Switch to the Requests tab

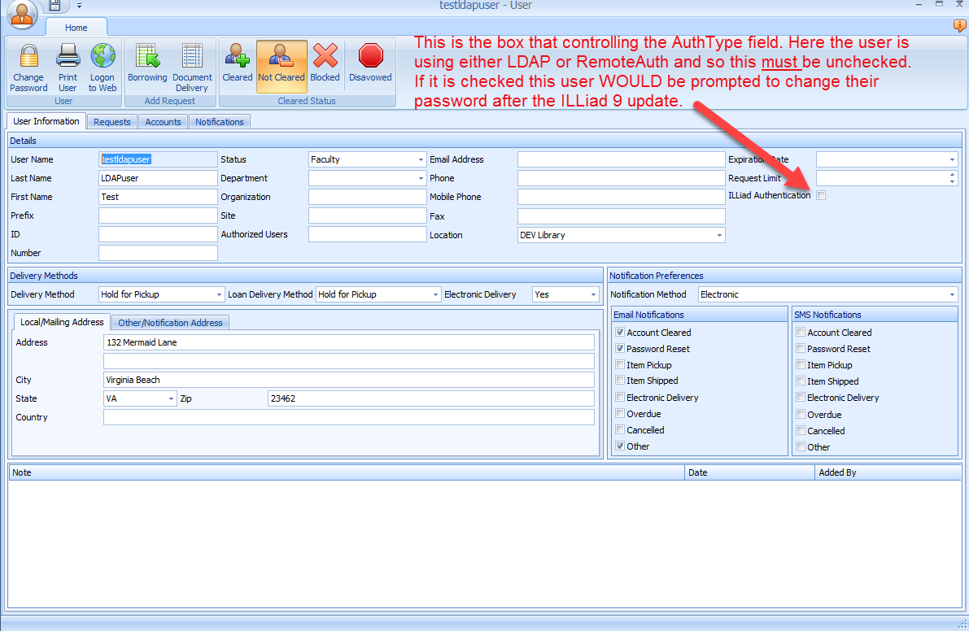(x=112, y=122)
